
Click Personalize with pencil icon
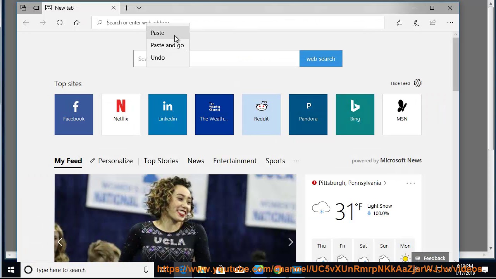(x=111, y=161)
